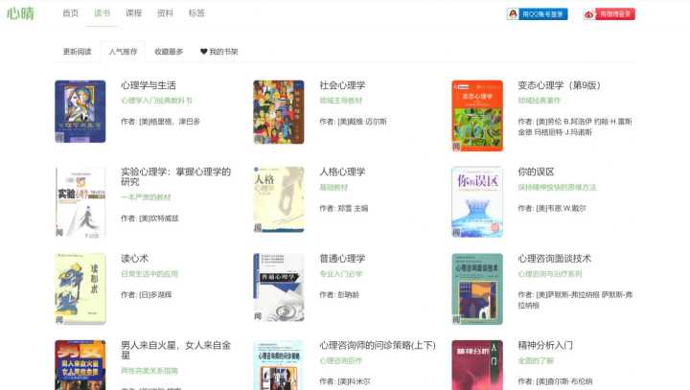Open the 心理咨询师的问诊策略 book cover

pos(279,365)
